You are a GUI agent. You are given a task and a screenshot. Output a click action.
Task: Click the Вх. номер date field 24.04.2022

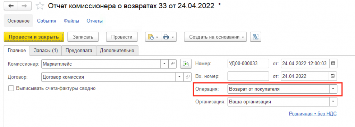(x=305, y=76)
